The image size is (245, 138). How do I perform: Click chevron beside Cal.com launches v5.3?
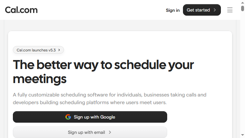(59, 50)
